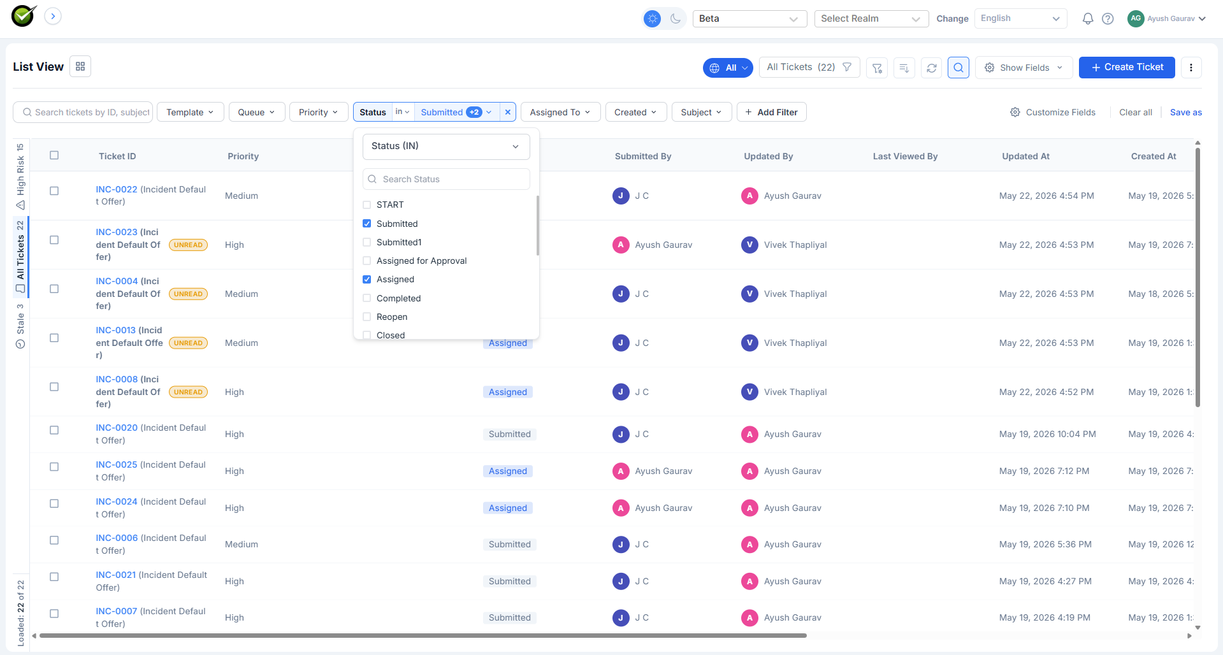Screen dimensions: 1223x655
Task: Open ticket INC-0020 link
Action: (117, 428)
